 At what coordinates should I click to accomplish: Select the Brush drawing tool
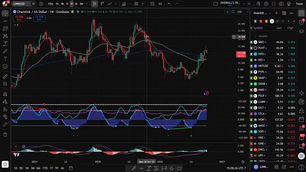pos(5,51)
